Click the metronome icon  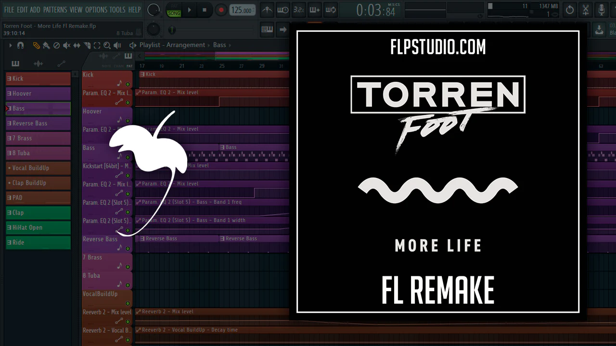(x=267, y=10)
